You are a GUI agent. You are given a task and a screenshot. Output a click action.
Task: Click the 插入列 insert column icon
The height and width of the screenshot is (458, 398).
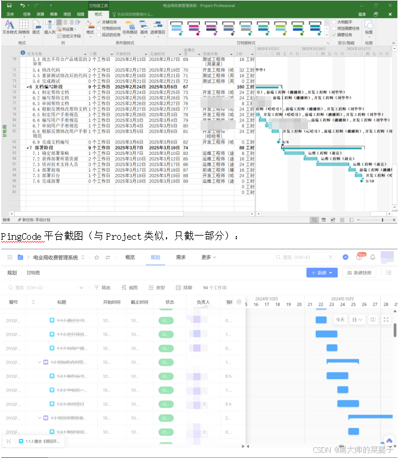[50, 27]
